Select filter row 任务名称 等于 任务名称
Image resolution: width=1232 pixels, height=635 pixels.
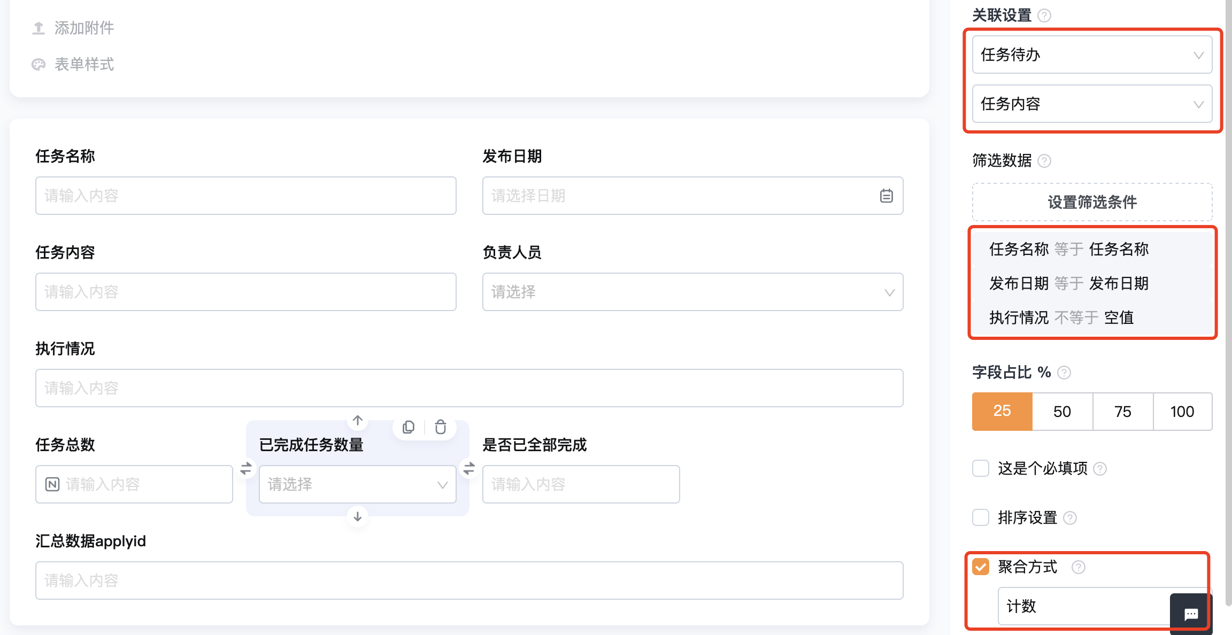coord(1092,249)
